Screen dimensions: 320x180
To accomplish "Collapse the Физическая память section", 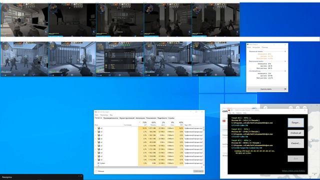I will pos(285,51).
